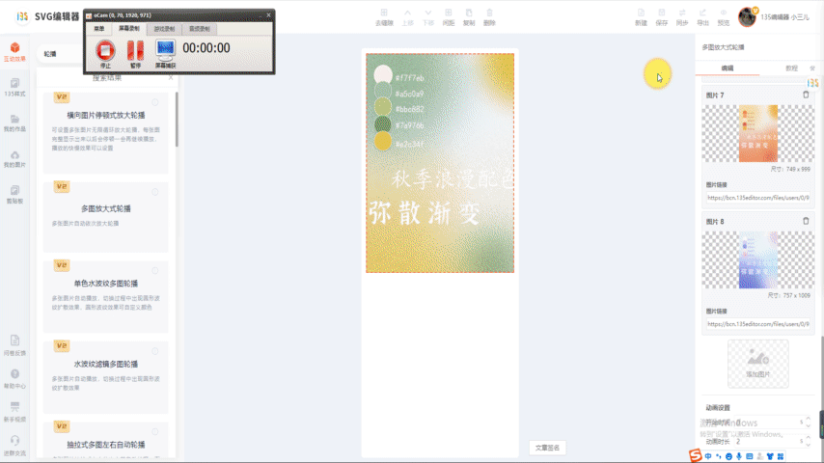The width and height of the screenshot is (824, 463).
Task: Open 问题反馈 in the sidebar
Action: [14, 346]
